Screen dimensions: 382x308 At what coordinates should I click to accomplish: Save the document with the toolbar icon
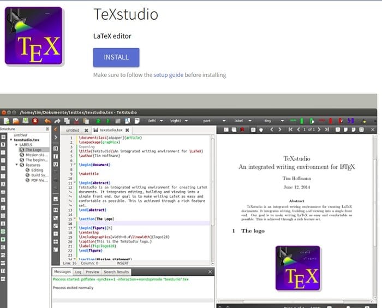coord(25,121)
